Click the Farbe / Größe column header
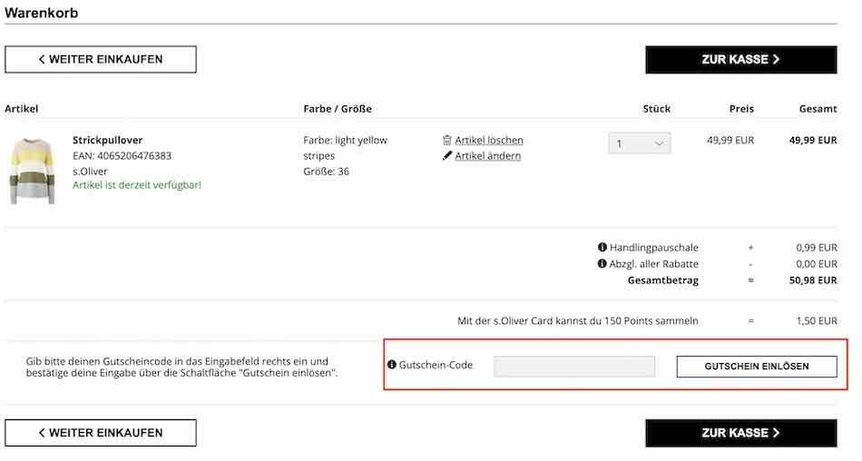 pos(338,109)
